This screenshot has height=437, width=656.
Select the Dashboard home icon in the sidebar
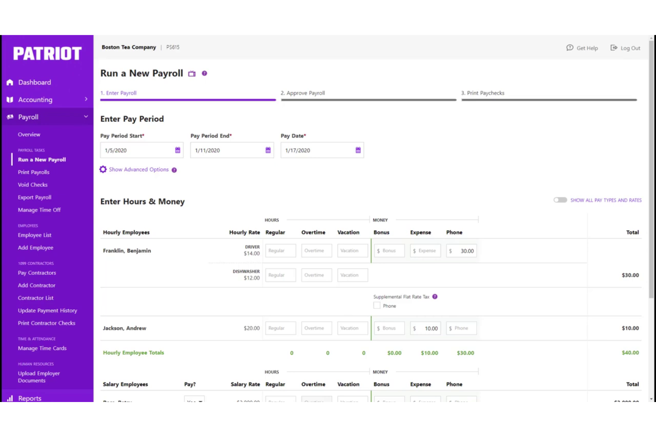9,82
